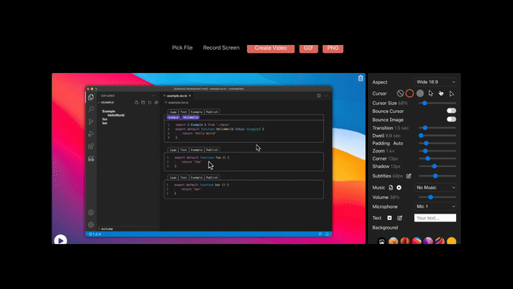Click the Shadow slider
This screenshot has width=513, height=289.
(x=438, y=166)
